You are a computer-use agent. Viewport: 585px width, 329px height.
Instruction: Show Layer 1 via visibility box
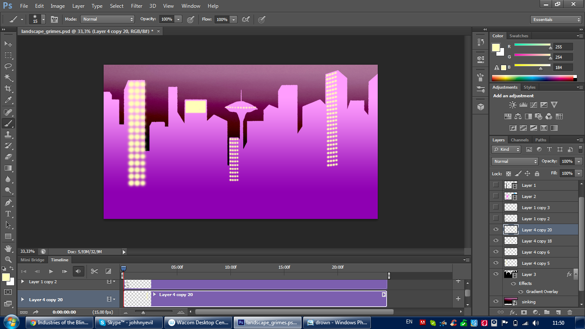pyautogui.click(x=496, y=185)
